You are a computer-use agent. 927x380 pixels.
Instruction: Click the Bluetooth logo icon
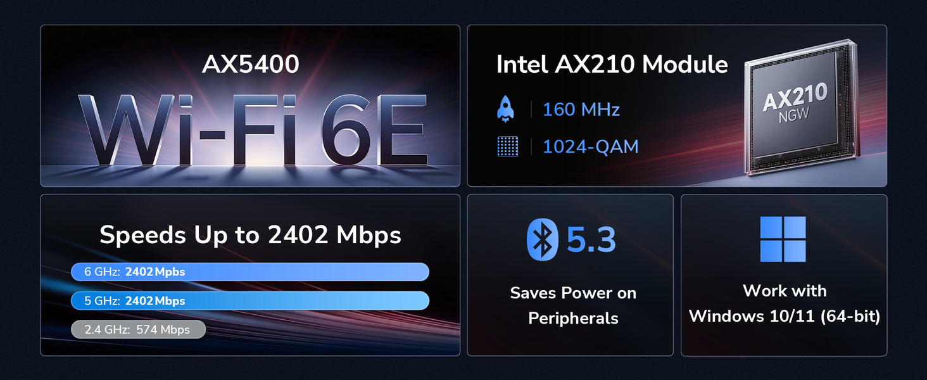(x=542, y=239)
